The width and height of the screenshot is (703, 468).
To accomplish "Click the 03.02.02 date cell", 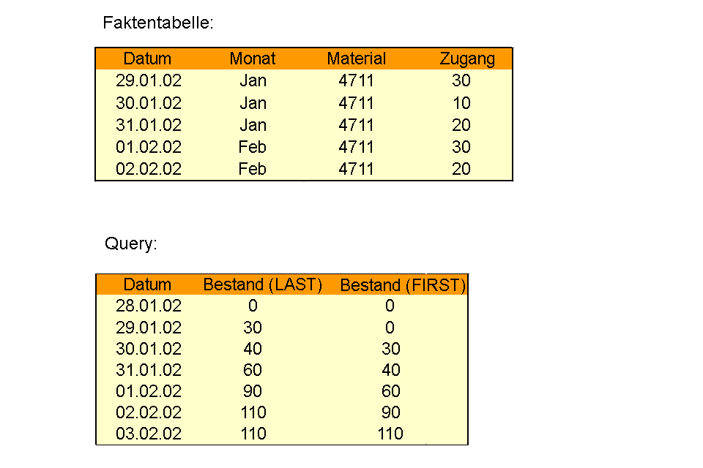I will coord(149,434).
